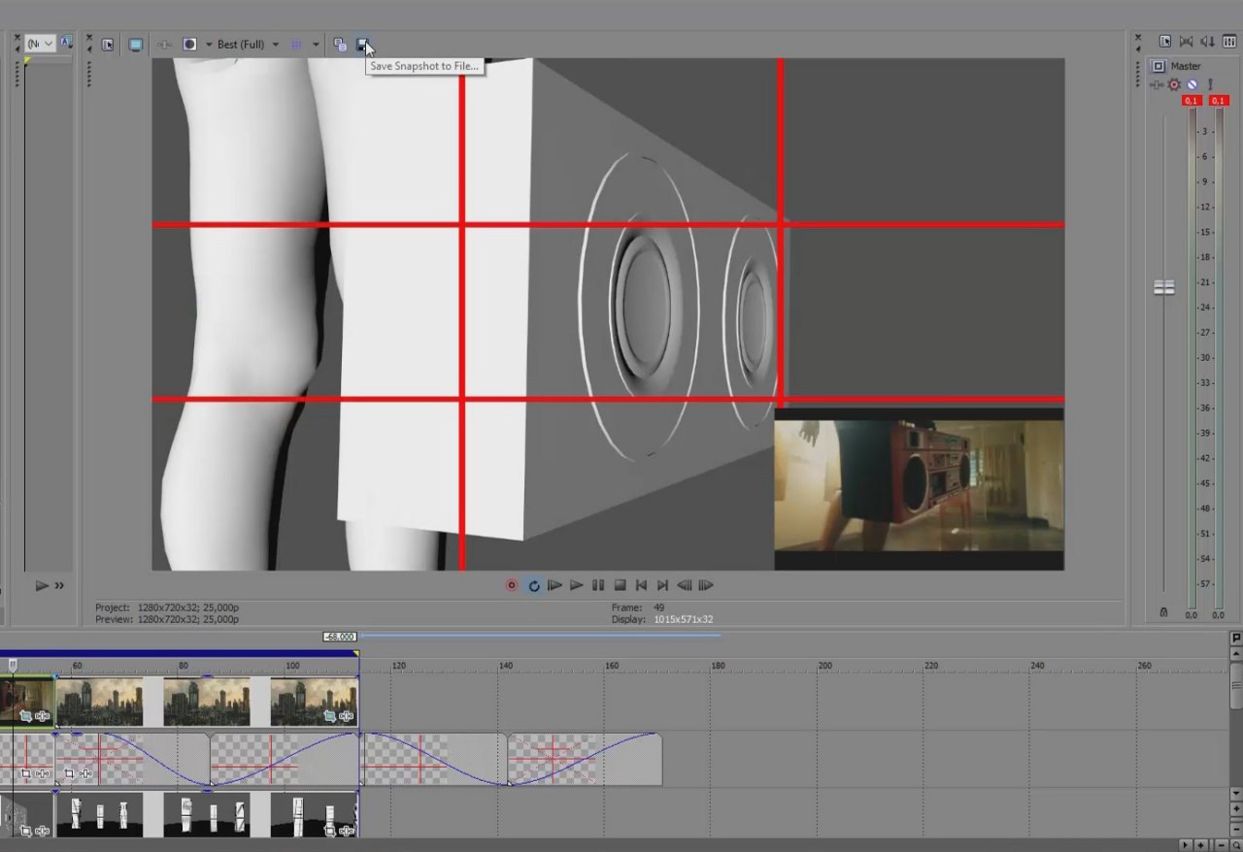
Task: Stop the preview playback
Action: coord(620,585)
